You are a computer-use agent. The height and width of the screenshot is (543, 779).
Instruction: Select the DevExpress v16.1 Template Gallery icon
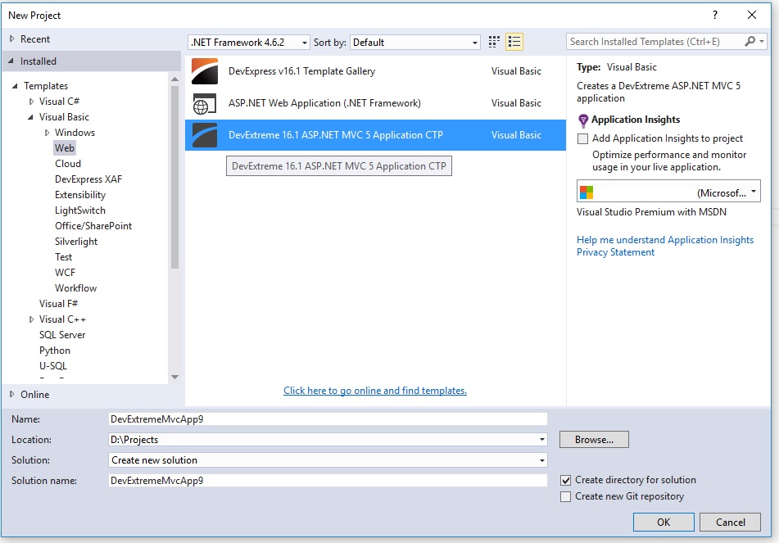point(205,71)
